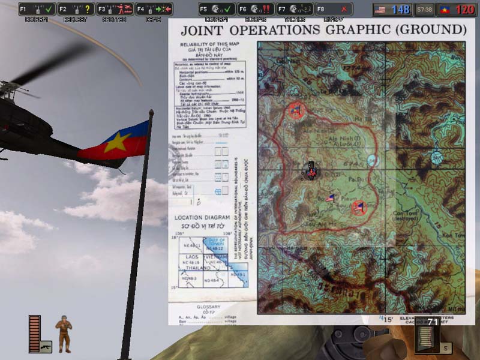
Task: Click the 57:38 round timer
Action: pos(425,10)
